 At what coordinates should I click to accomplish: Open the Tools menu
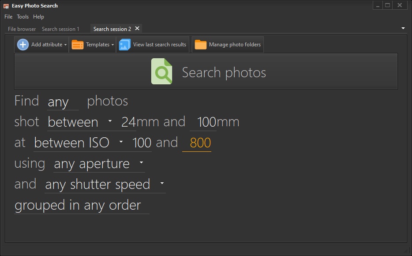tap(22, 16)
